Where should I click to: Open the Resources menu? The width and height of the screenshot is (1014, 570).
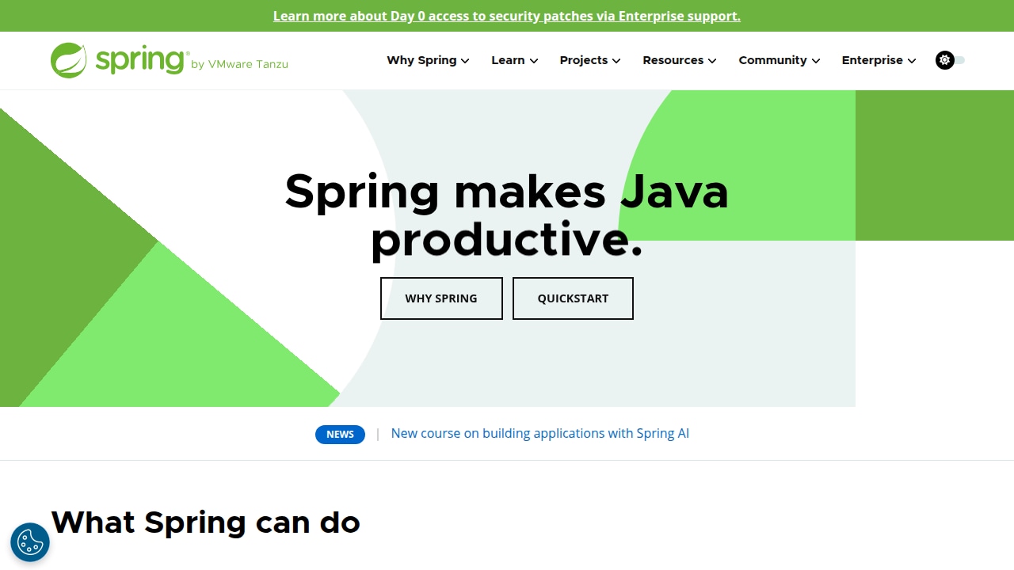coord(673,60)
